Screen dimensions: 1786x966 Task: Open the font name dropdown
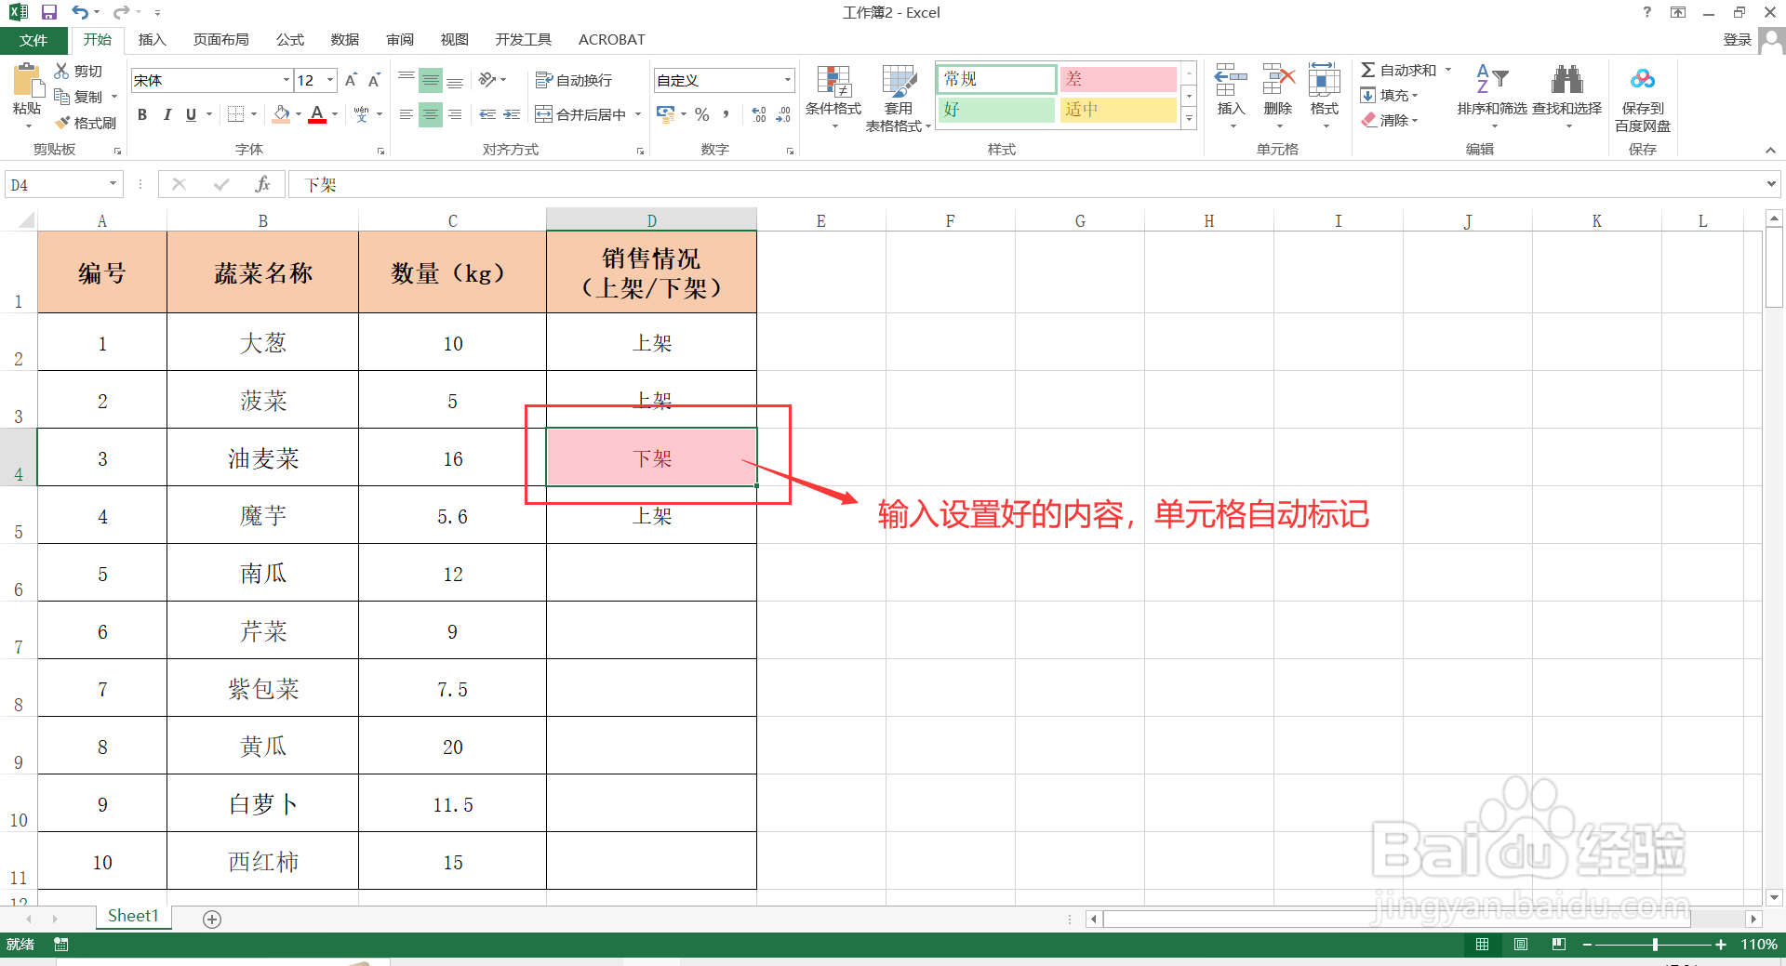285,80
